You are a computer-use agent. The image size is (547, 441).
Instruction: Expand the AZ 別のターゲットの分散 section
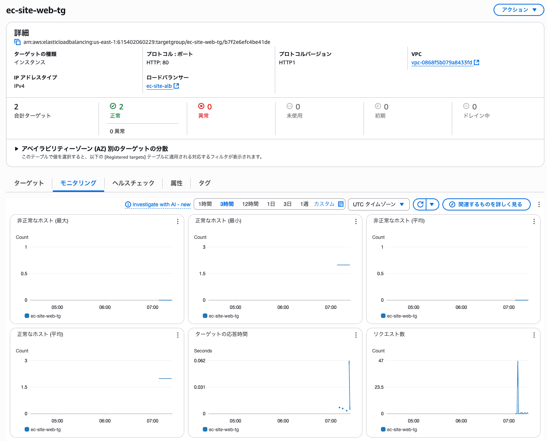(x=17, y=149)
